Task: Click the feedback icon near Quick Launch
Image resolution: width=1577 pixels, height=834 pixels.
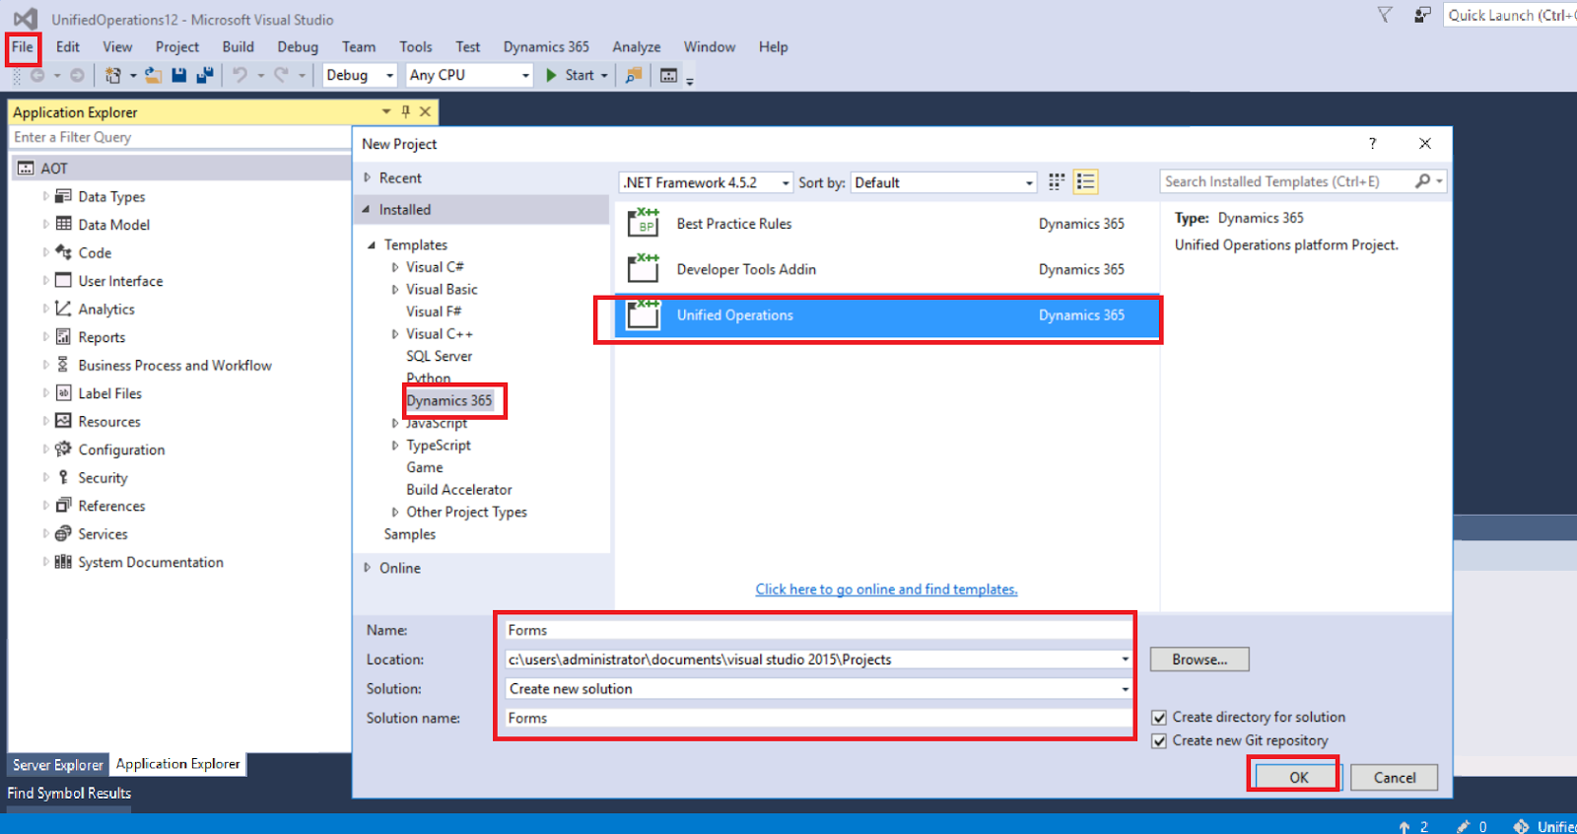Action: (x=1422, y=15)
